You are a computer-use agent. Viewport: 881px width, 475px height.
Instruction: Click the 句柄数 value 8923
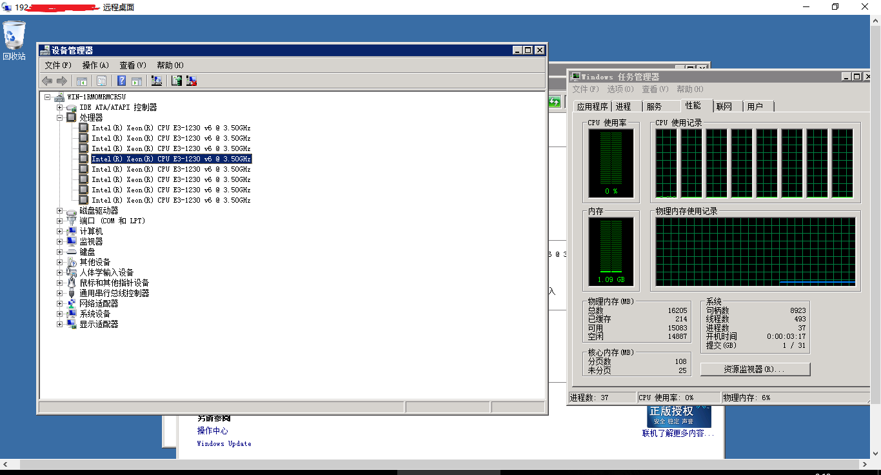pos(798,310)
